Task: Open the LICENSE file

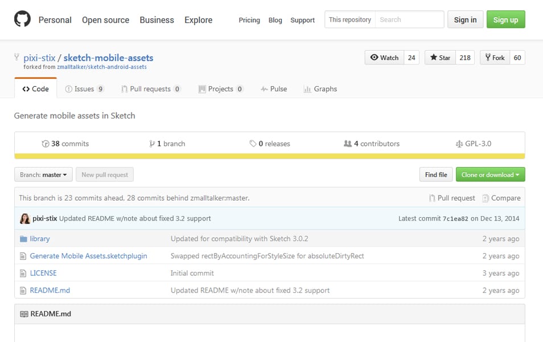Action: point(43,273)
